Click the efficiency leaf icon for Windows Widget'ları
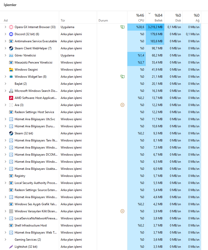The width and height of the screenshot is (208, 250). coord(123,77)
